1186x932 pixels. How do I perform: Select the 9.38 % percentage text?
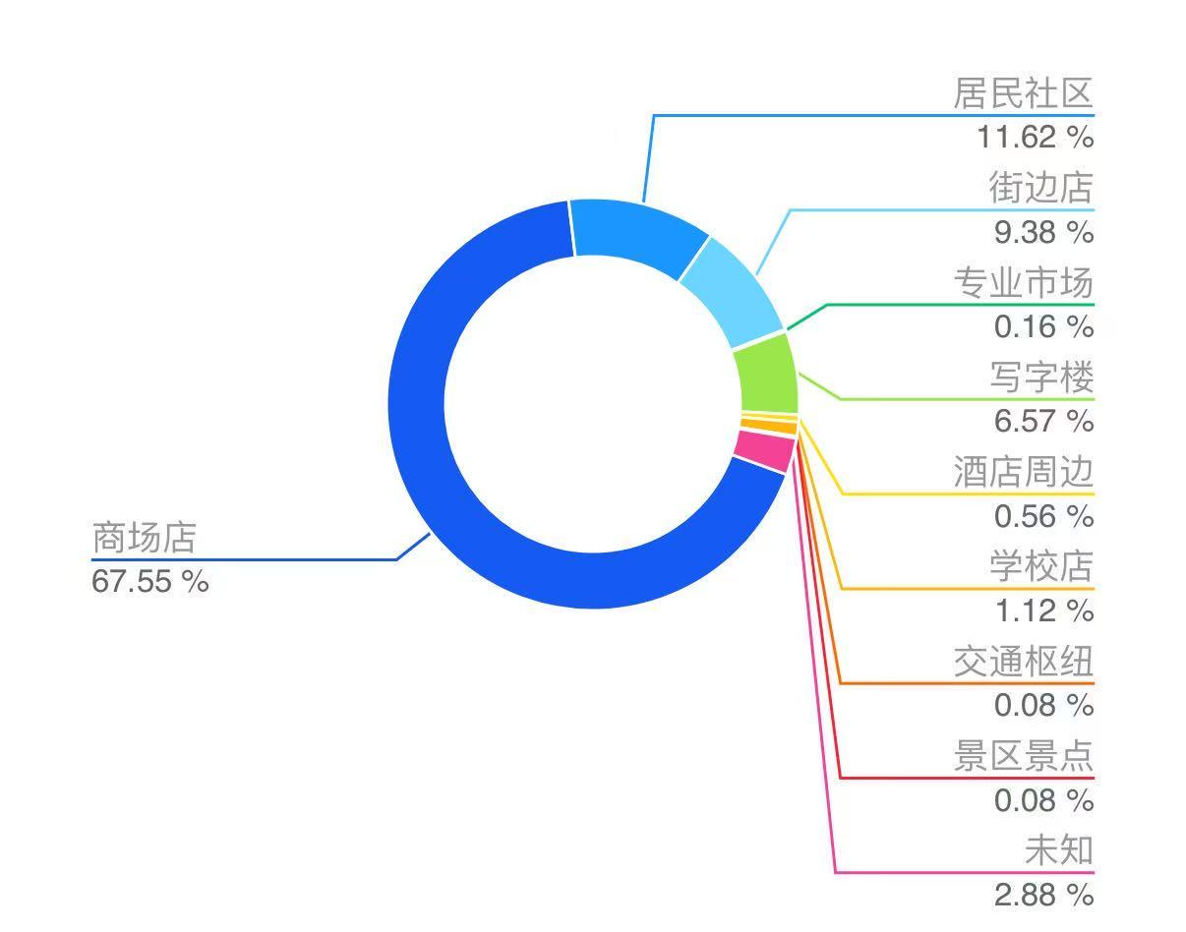click(1043, 232)
